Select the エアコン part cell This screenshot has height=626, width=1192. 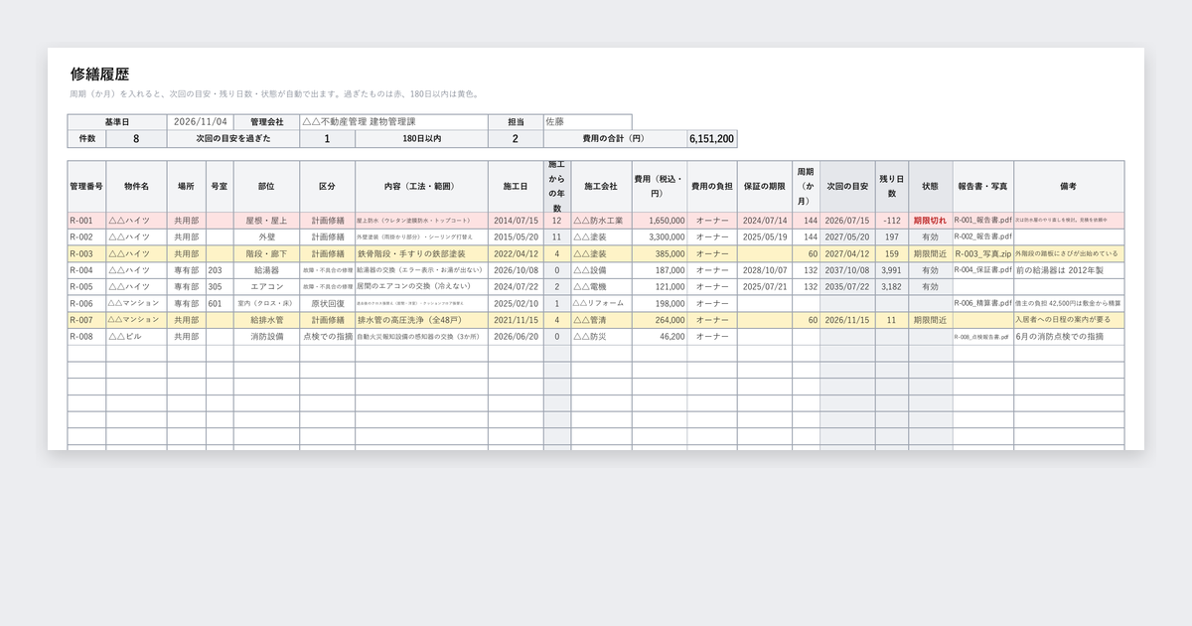pyautogui.click(x=266, y=286)
